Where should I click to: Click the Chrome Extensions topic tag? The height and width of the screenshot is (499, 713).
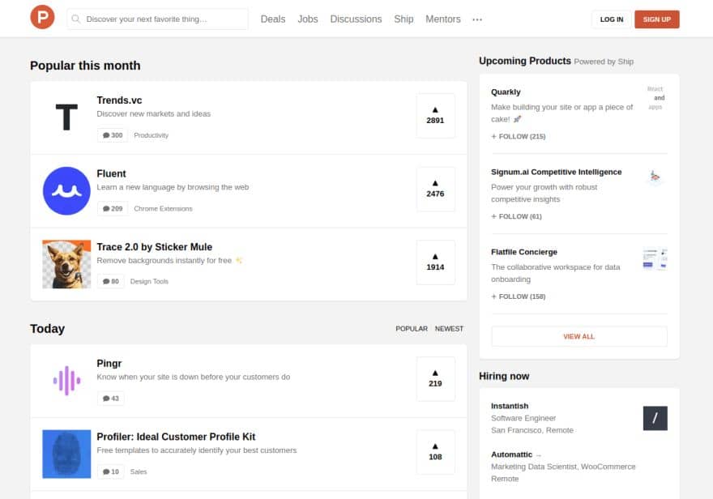[163, 209]
